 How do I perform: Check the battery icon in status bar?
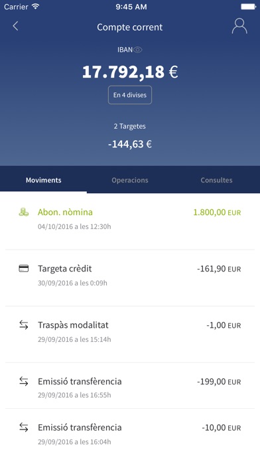pos(248,7)
